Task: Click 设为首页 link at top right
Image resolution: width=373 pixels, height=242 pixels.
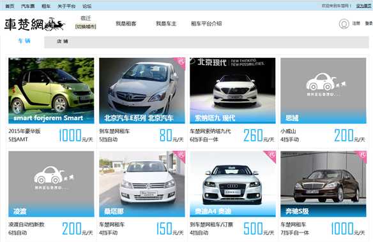Action: [363, 6]
